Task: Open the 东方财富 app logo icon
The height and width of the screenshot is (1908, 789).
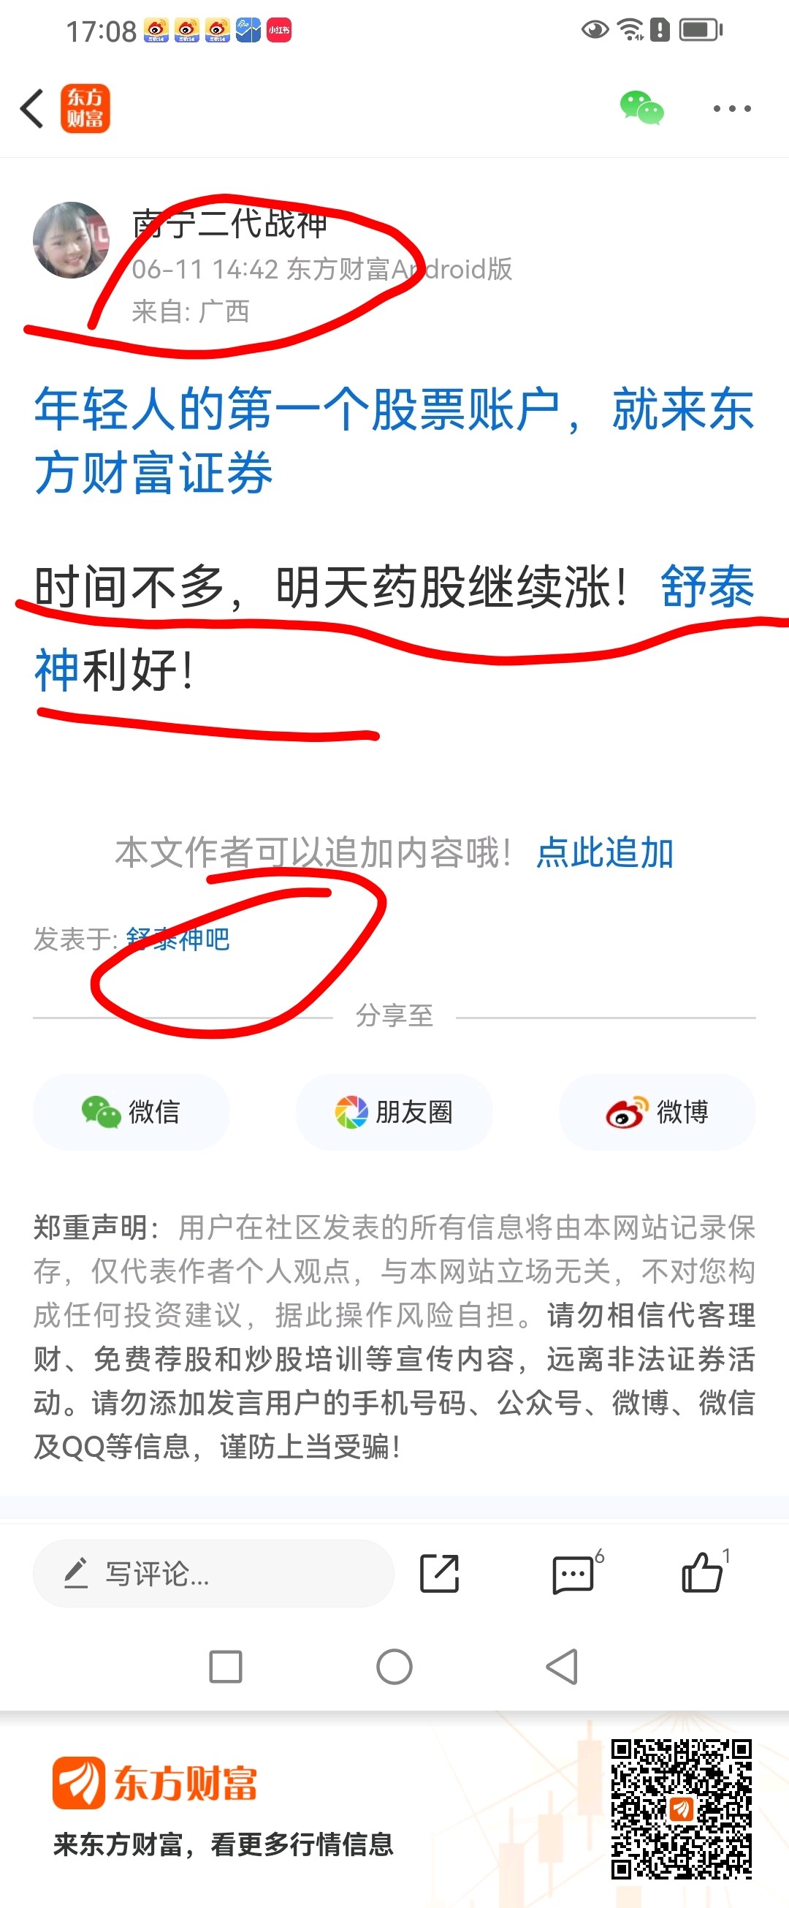Action: pyautogui.click(x=85, y=108)
